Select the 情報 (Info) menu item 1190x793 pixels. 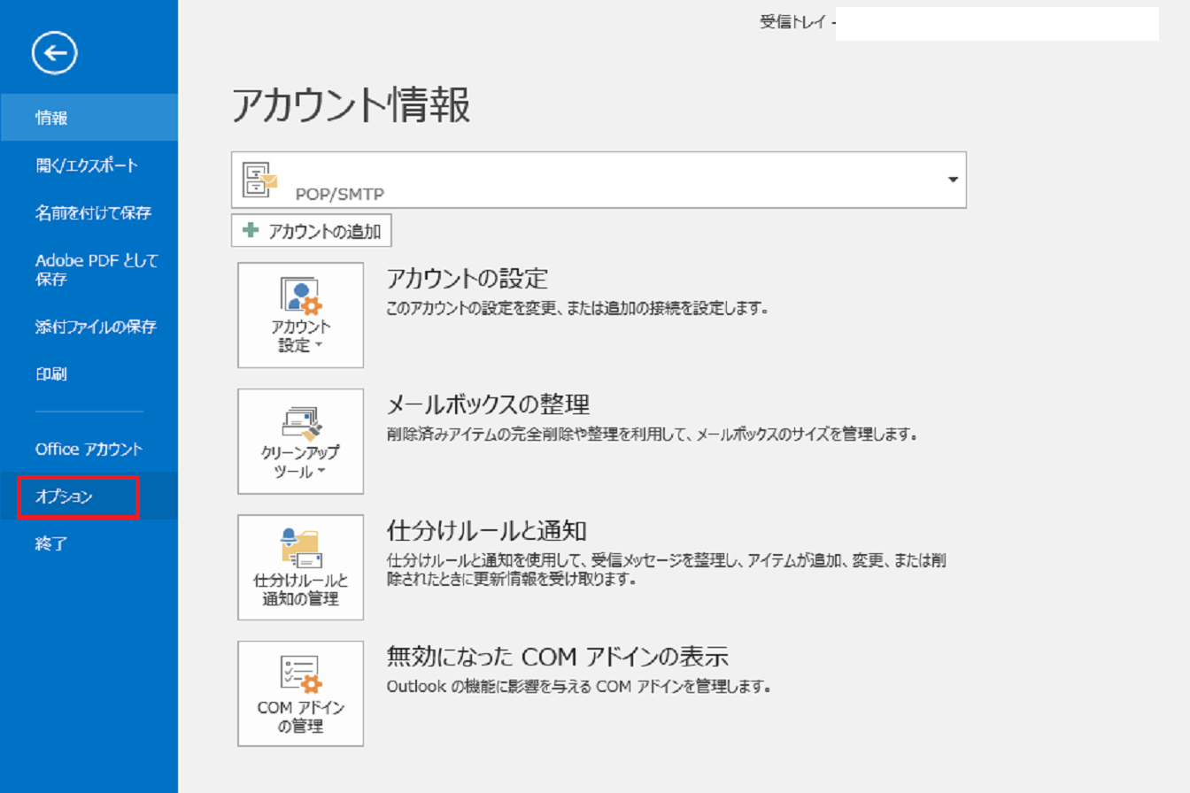[51, 118]
